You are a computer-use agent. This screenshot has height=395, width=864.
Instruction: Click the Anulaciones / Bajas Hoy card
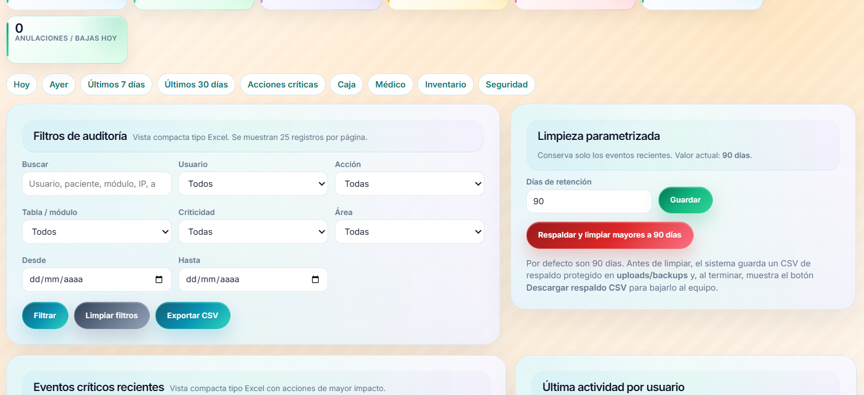pos(67,39)
